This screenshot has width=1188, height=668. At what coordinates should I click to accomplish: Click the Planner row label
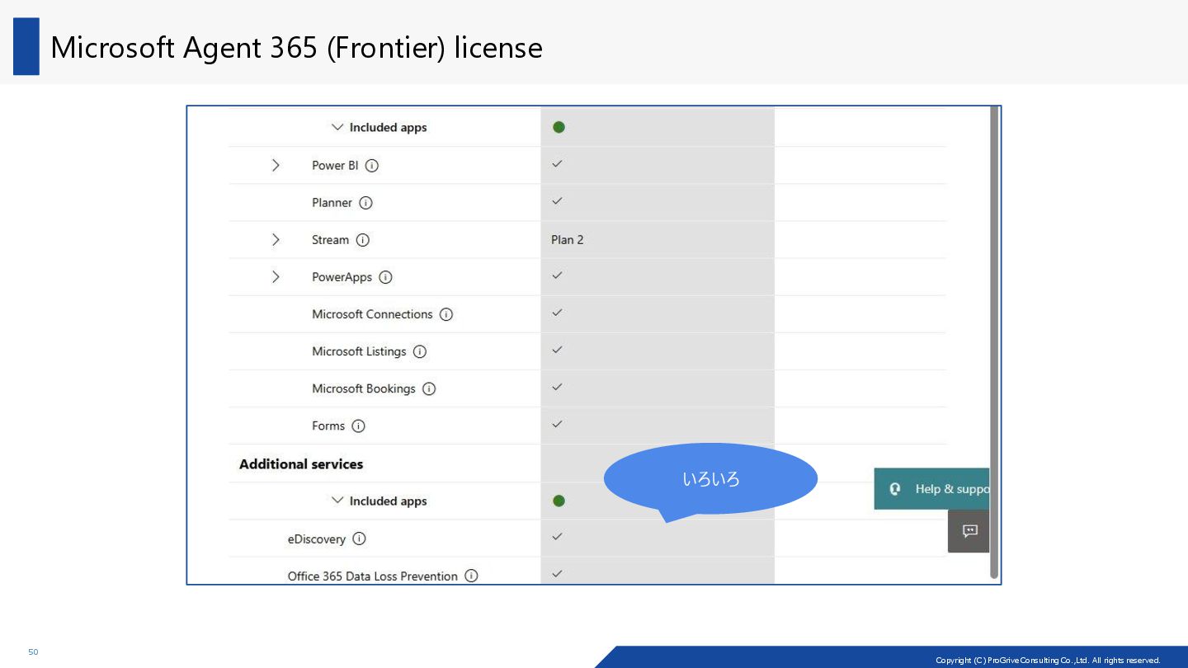point(332,203)
